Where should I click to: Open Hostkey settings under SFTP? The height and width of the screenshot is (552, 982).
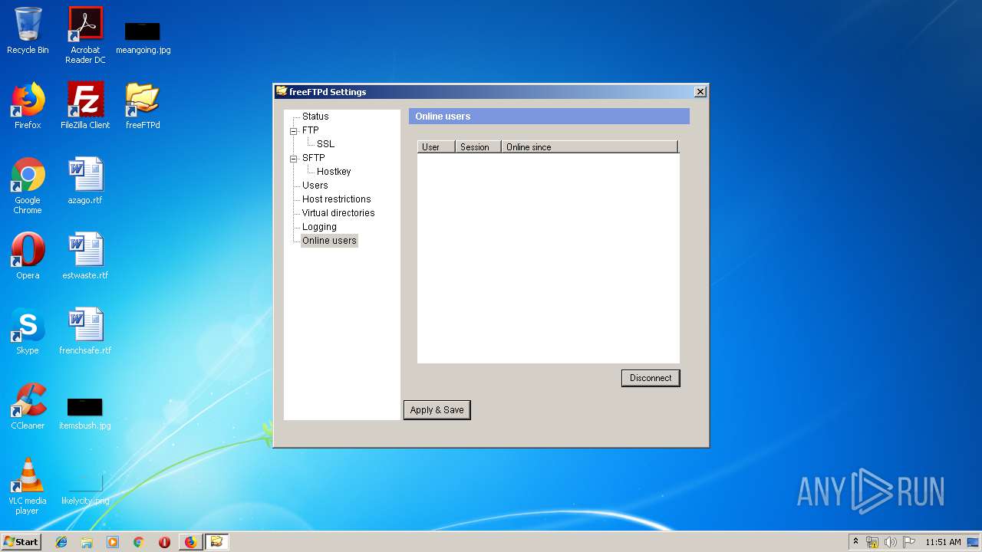pyautogui.click(x=334, y=172)
